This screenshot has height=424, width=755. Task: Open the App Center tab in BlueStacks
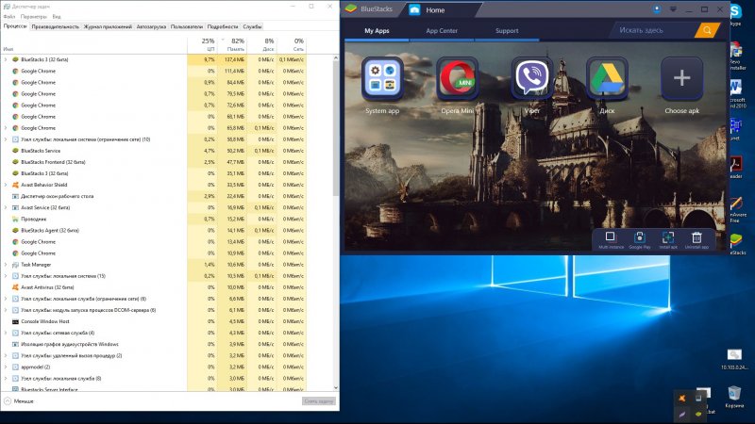(x=442, y=31)
